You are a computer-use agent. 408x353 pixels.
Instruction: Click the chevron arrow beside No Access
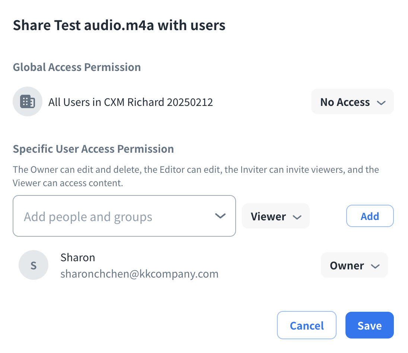(x=381, y=103)
